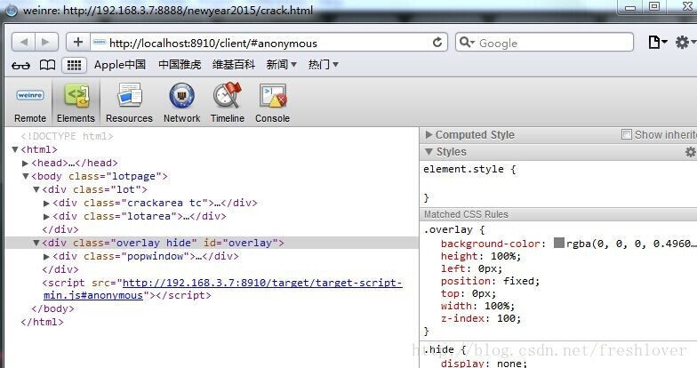Open the Console panel
Viewport: 697px width, 368px height.
(272, 103)
